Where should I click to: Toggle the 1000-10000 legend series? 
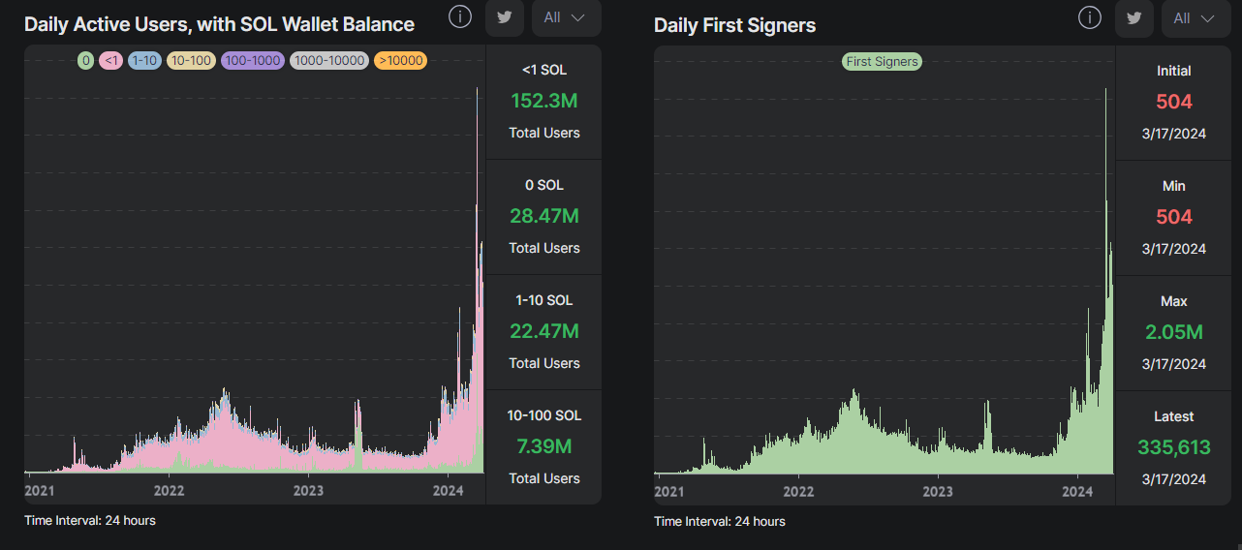(329, 61)
